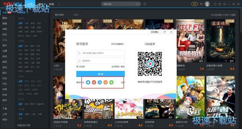Log in with the green WeChat icon
The width and height of the screenshot is (242, 129).
(x=111, y=83)
